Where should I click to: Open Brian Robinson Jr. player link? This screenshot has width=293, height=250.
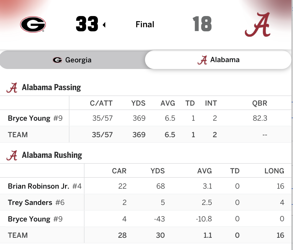(x=39, y=186)
